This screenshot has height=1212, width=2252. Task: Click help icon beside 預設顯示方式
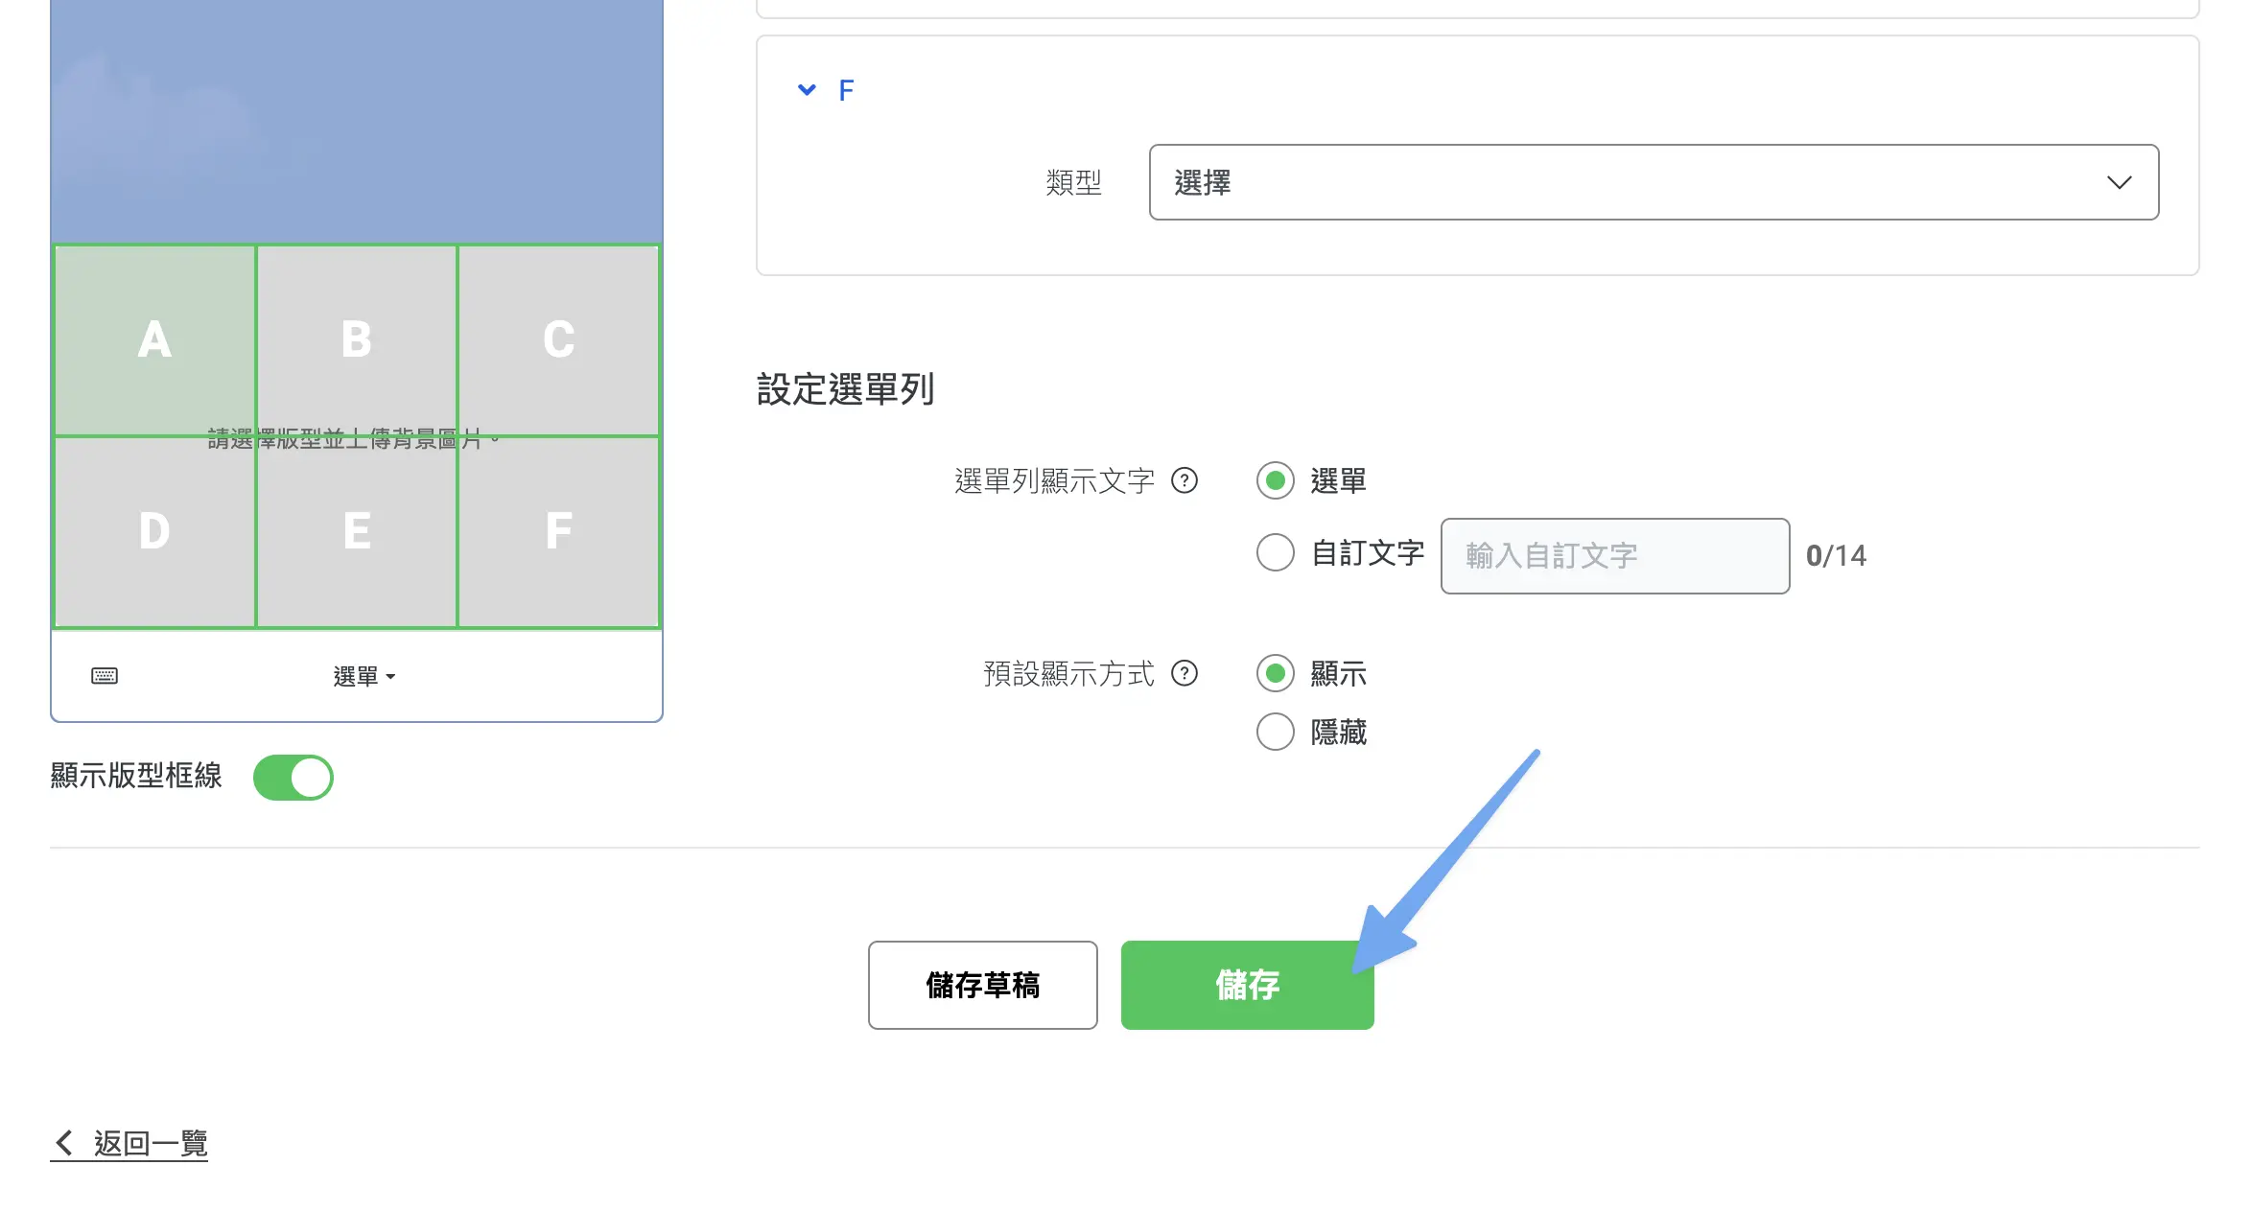1185,674
